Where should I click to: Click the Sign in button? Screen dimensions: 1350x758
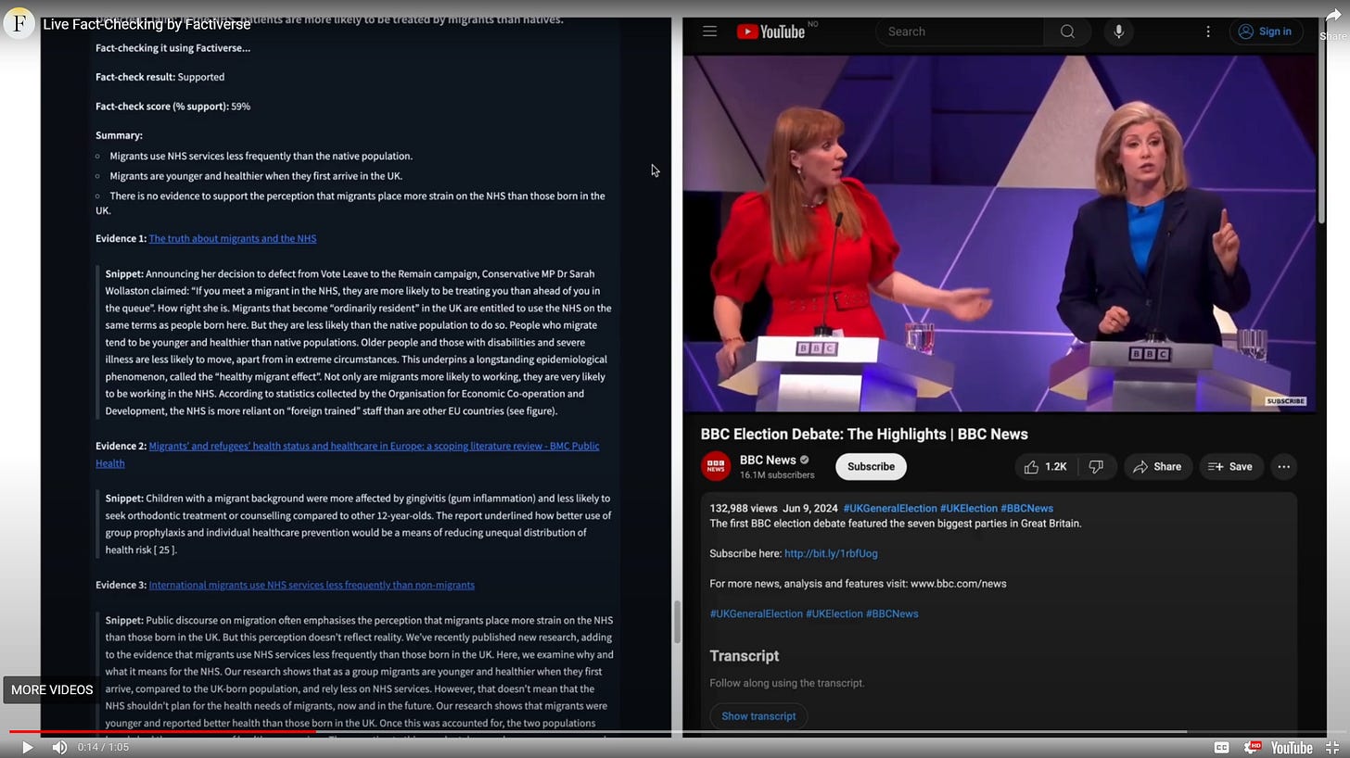1266,31
